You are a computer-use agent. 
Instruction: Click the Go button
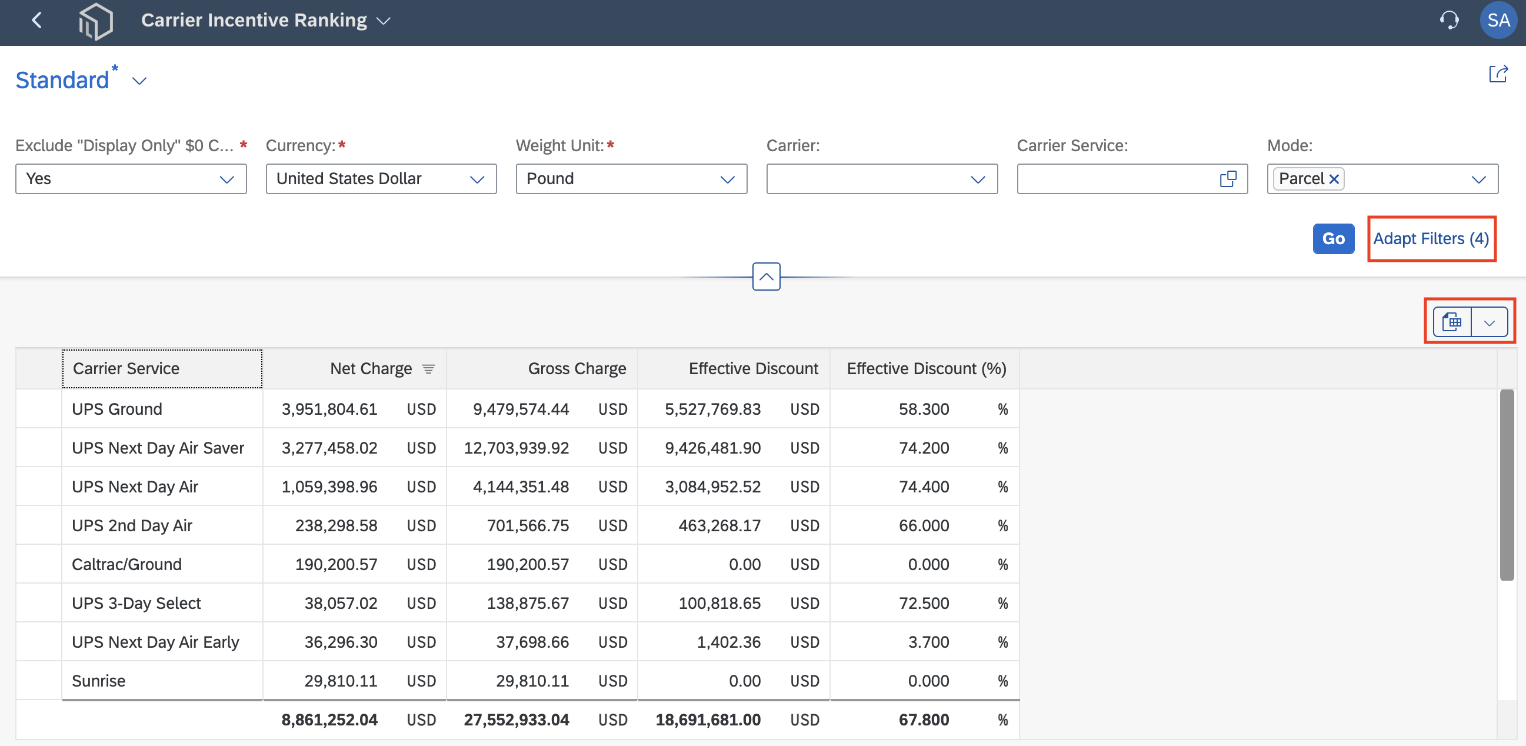point(1333,239)
